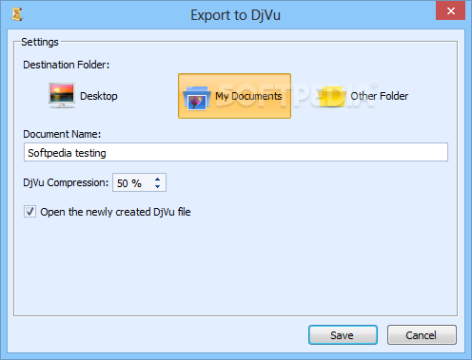Click the DjVu Compression label
Screen dimensions: 472x360
pyautogui.click(x=66, y=182)
